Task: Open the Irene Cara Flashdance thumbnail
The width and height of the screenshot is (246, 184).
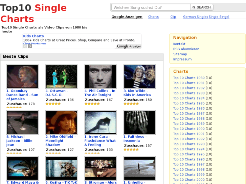Action: (x=100, y=122)
